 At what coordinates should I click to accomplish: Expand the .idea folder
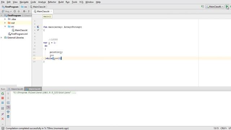(x=5, y=19)
